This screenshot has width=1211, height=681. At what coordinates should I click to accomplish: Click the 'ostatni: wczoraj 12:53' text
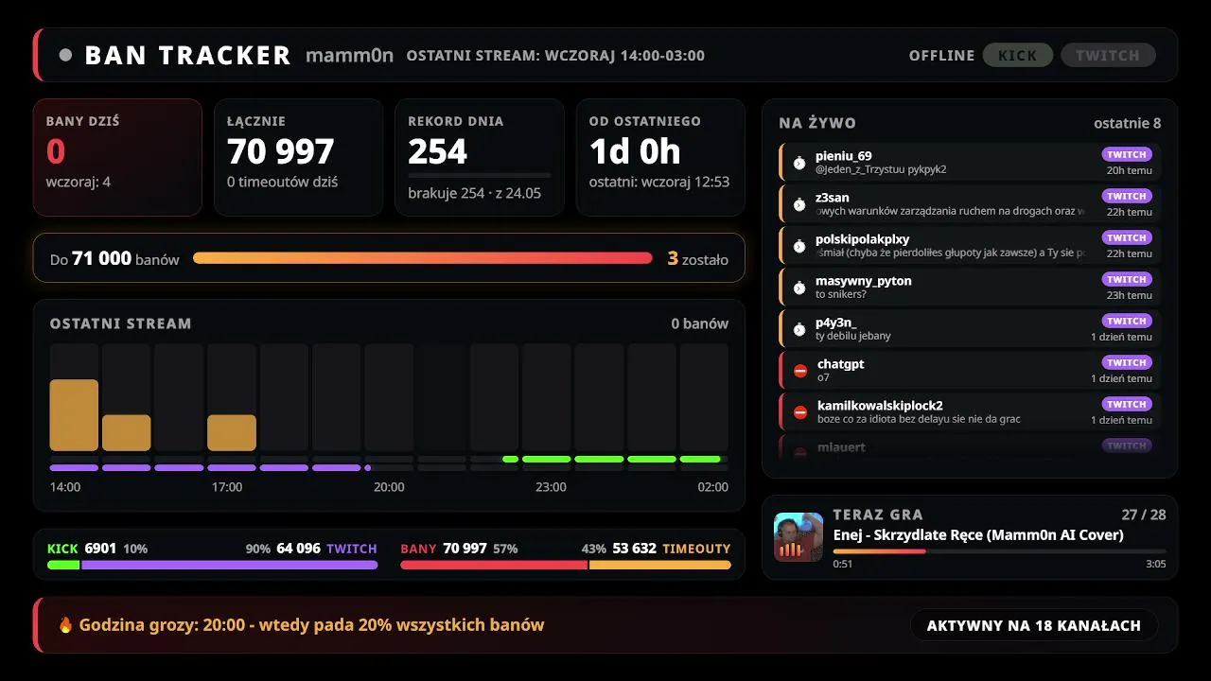pos(659,182)
